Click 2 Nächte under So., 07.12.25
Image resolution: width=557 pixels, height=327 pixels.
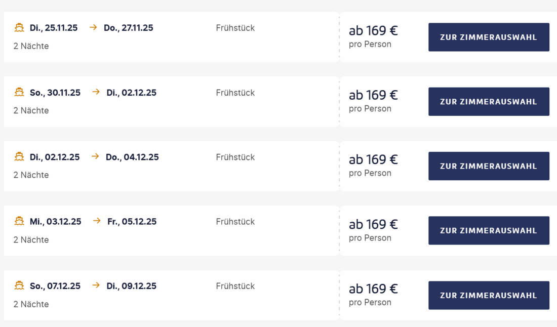coord(31,304)
